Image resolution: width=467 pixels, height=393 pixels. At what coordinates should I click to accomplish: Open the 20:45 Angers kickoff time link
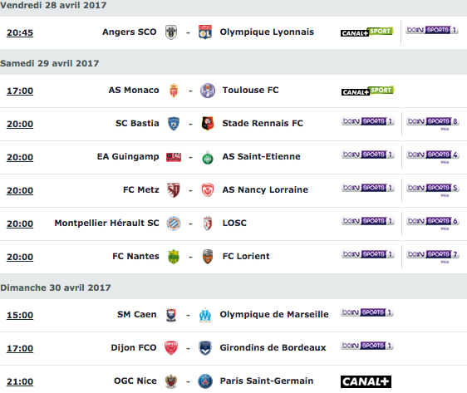point(20,32)
